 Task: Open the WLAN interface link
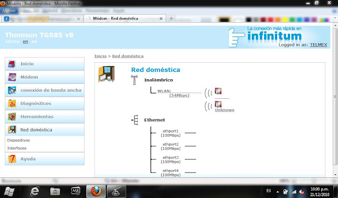tap(164, 91)
